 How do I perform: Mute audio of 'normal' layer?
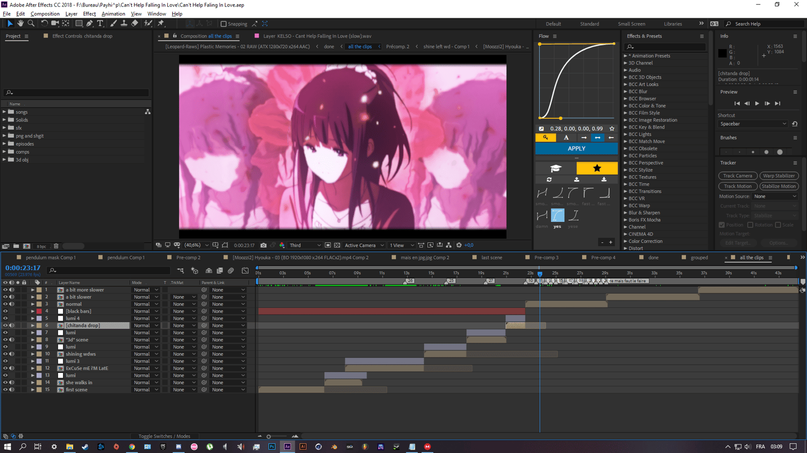tap(11, 304)
